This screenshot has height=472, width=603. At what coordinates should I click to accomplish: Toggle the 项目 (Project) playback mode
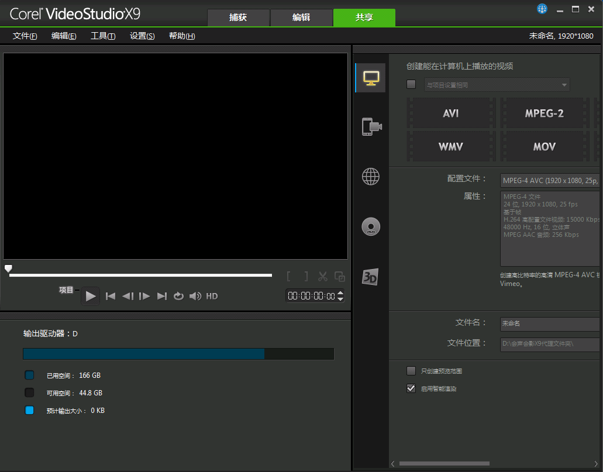[66, 290]
